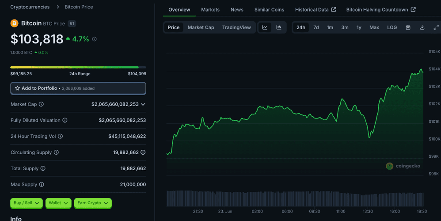Download chart data icon
This screenshot has width=441, height=221.
point(422,27)
